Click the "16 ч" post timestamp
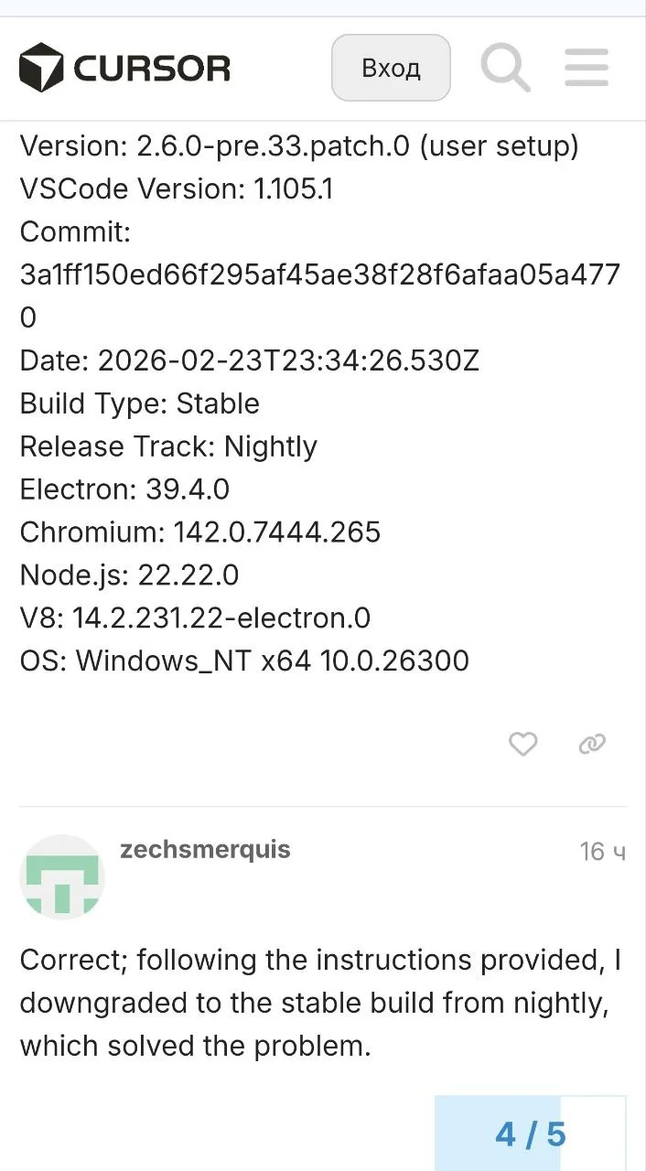Viewport: 646px width, 1171px height. tap(602, 852)
